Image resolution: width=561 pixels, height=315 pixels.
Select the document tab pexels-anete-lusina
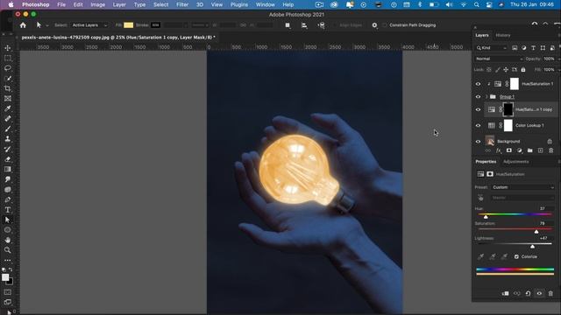point(118,37)
